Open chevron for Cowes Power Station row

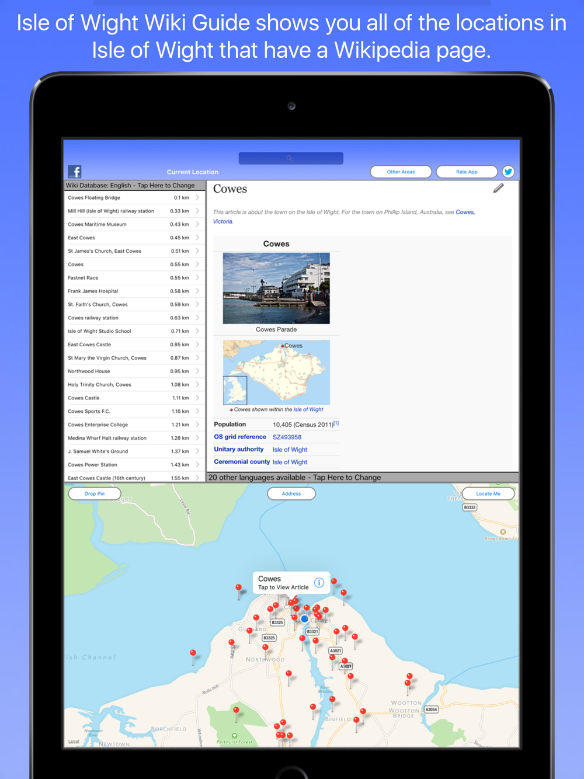pos(198,464)
